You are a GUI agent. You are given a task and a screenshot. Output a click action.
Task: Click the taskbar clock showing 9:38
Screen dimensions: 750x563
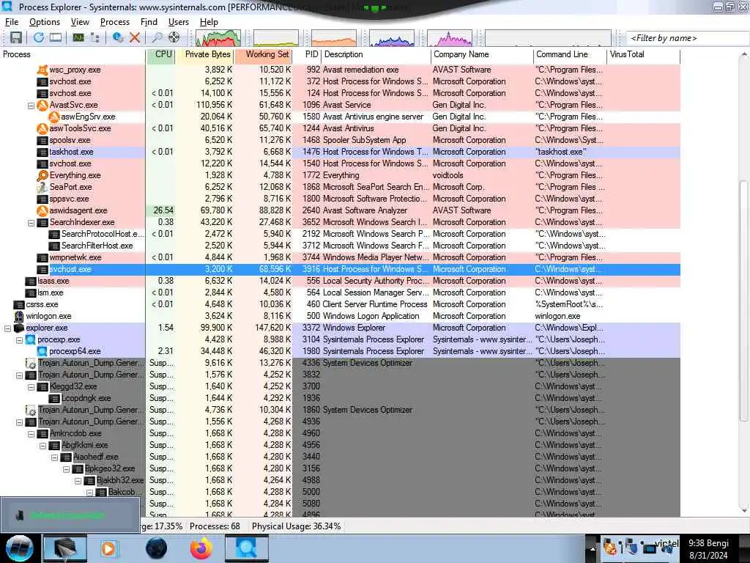click(x=708, y=548)
